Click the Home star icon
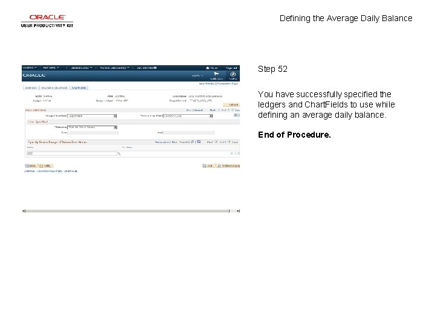 pyautogui.click(x=207, y=68)
